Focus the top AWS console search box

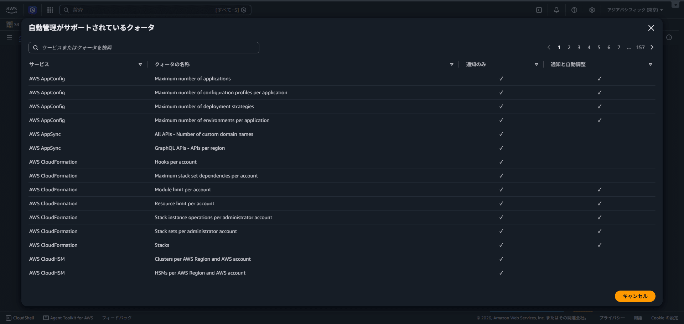(x=155, y=10)
